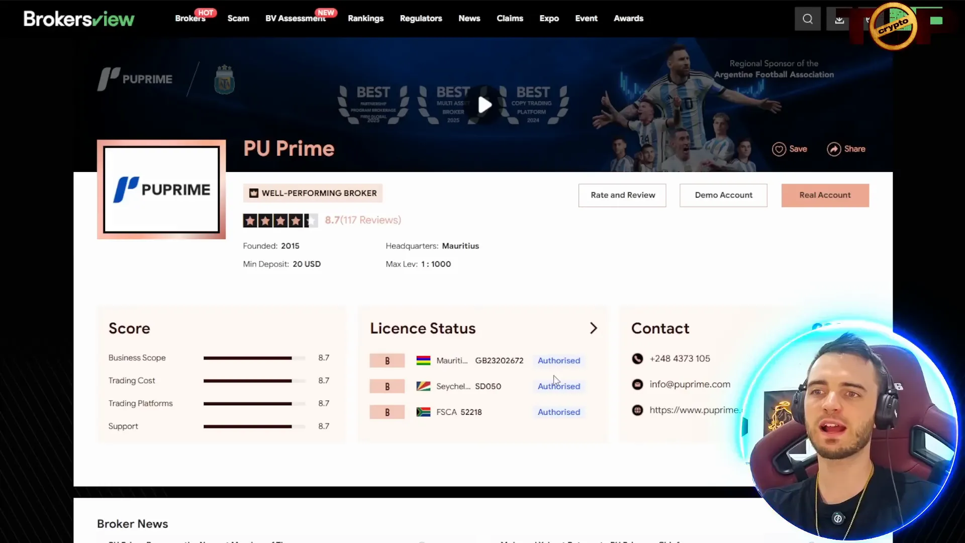Click the PU Prime title

(x=289, y=149)
